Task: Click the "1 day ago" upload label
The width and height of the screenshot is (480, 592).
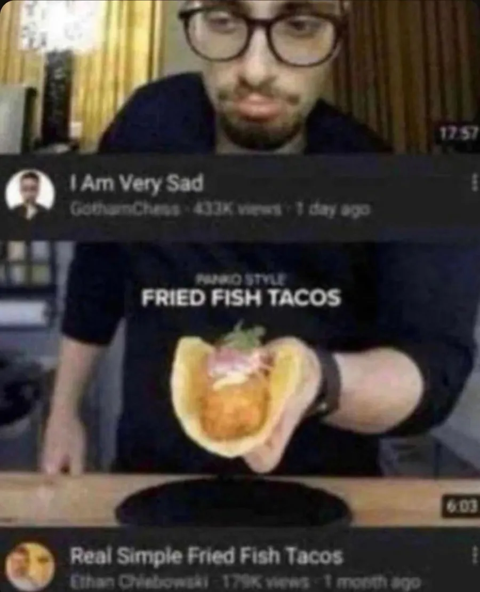Action: click(x=332, y=209)
